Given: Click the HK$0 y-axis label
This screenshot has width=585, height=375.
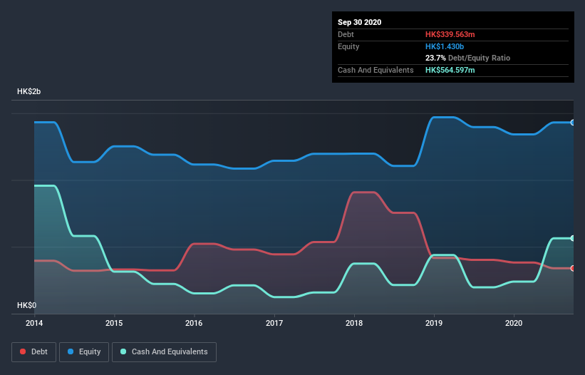Looking at the screenshot, I should click(27, 305).
